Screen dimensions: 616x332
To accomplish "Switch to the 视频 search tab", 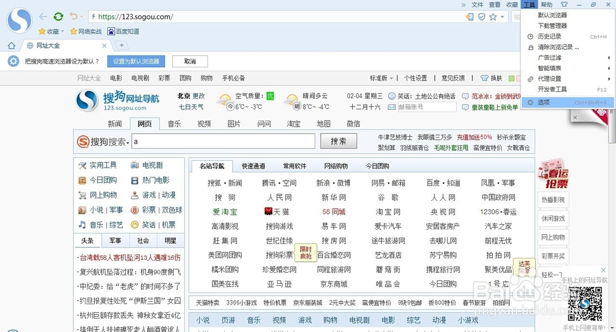I will tap(204, 124).
